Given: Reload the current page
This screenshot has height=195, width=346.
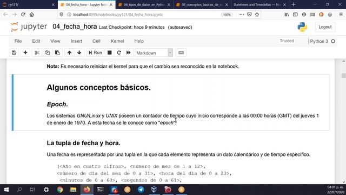Looking at the screenshot, I should click(23, 15).
